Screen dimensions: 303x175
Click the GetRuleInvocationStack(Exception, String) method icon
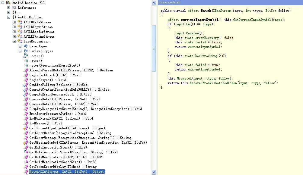pyautogui.click(x=26, y=152)
